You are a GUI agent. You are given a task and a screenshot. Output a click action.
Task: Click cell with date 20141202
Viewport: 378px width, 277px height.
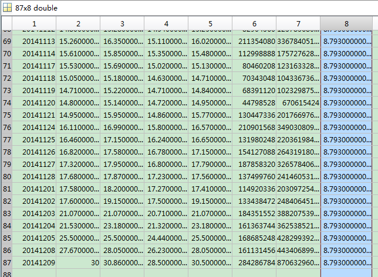click(x=34, y=201)
